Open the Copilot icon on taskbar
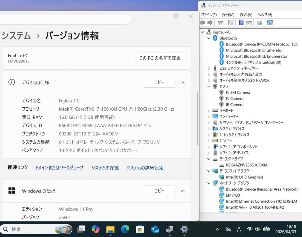The width and height of the screenshot is (302, 237). coord(95,229)
